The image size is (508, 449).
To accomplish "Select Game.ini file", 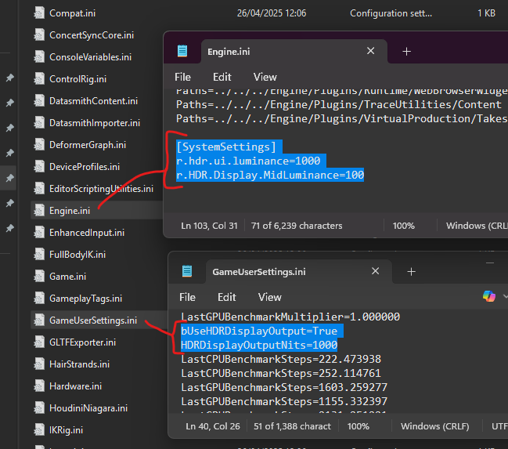I will tap(68, 277).
